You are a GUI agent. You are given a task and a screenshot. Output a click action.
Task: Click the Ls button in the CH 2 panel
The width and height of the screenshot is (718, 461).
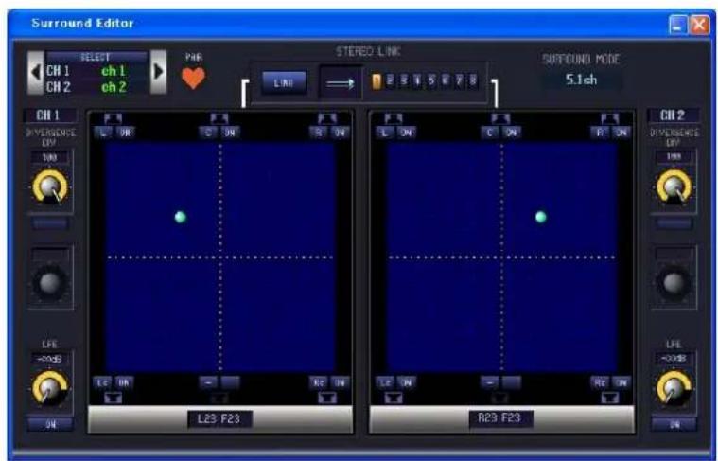[384, 382]
